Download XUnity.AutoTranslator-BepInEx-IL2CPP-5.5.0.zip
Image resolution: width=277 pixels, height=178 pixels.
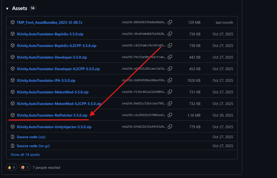pos(56,46)
